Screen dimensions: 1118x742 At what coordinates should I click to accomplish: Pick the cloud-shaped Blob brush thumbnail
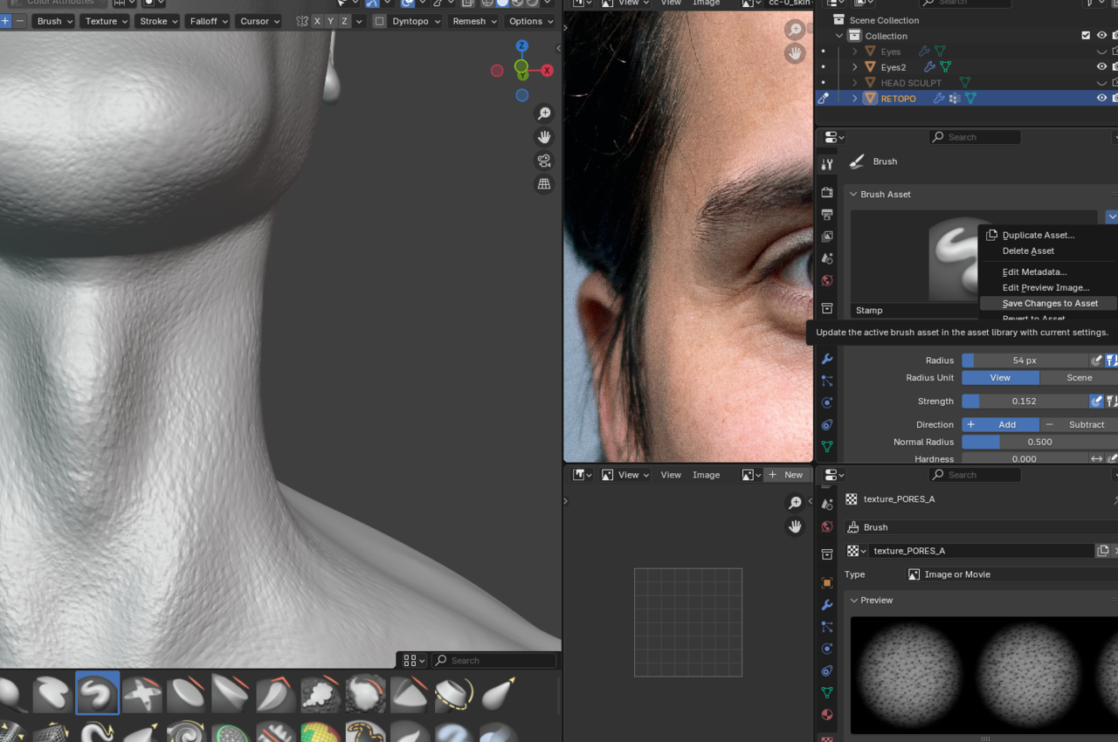[320, 694]
